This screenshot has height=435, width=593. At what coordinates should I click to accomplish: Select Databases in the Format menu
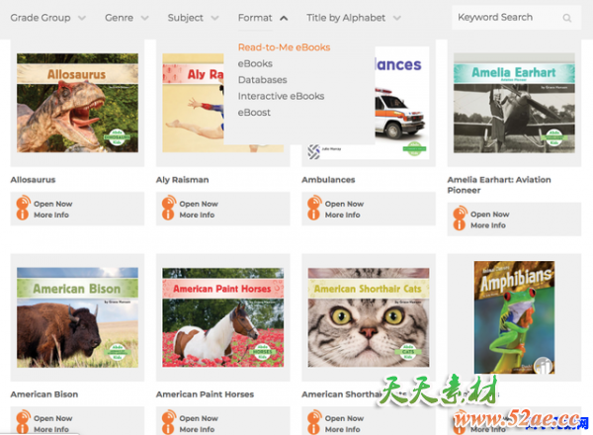point(263,80)
